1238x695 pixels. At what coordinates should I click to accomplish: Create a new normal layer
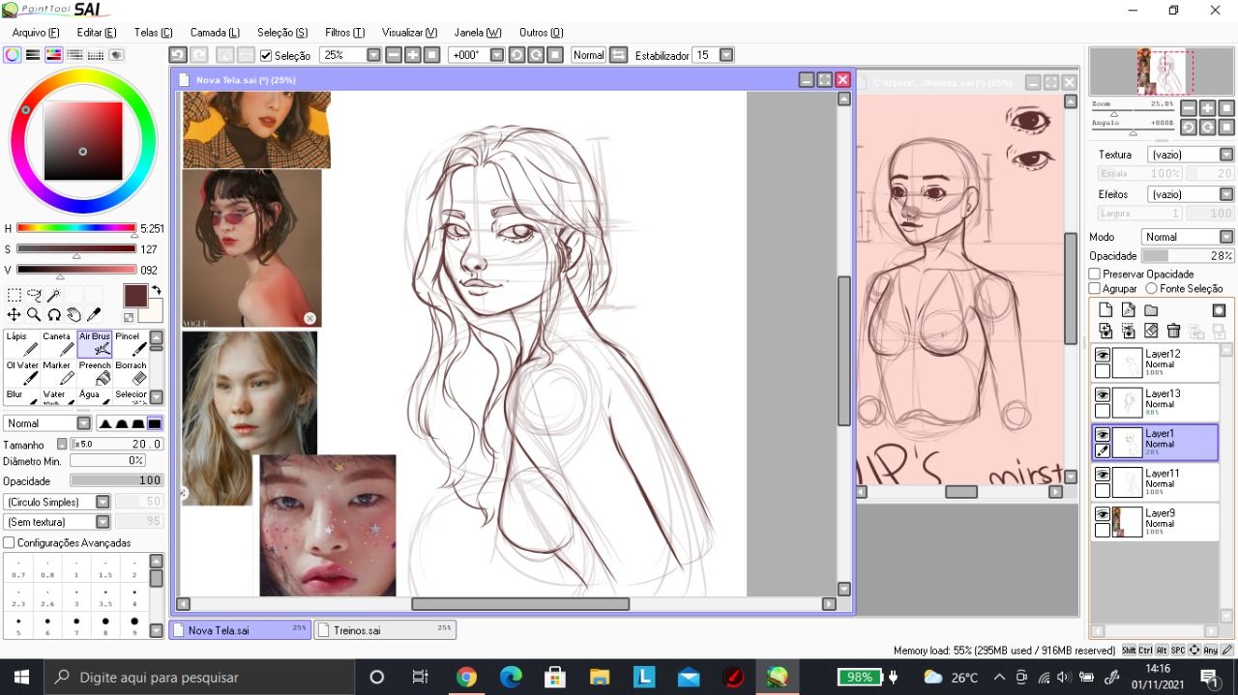[1104, 310]
